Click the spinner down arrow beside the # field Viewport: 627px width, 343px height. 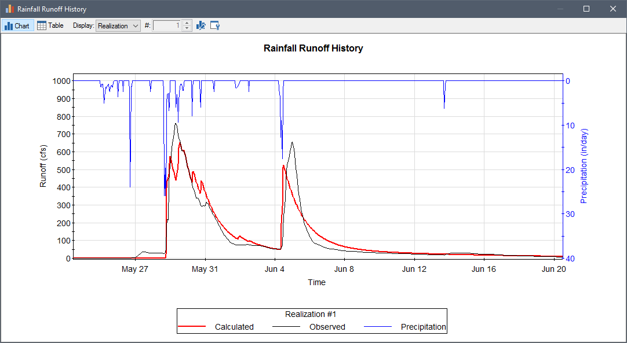pyautogui.click(x=186, y=28)
